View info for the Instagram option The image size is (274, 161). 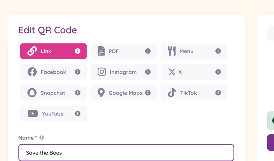[148, 72]
